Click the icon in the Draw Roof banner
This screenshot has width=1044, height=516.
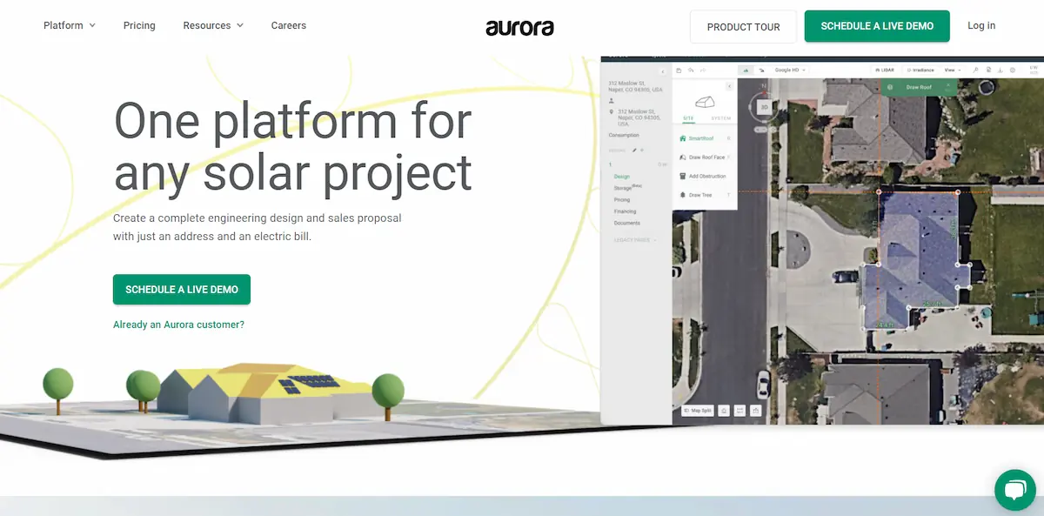(x=890, y=87)
